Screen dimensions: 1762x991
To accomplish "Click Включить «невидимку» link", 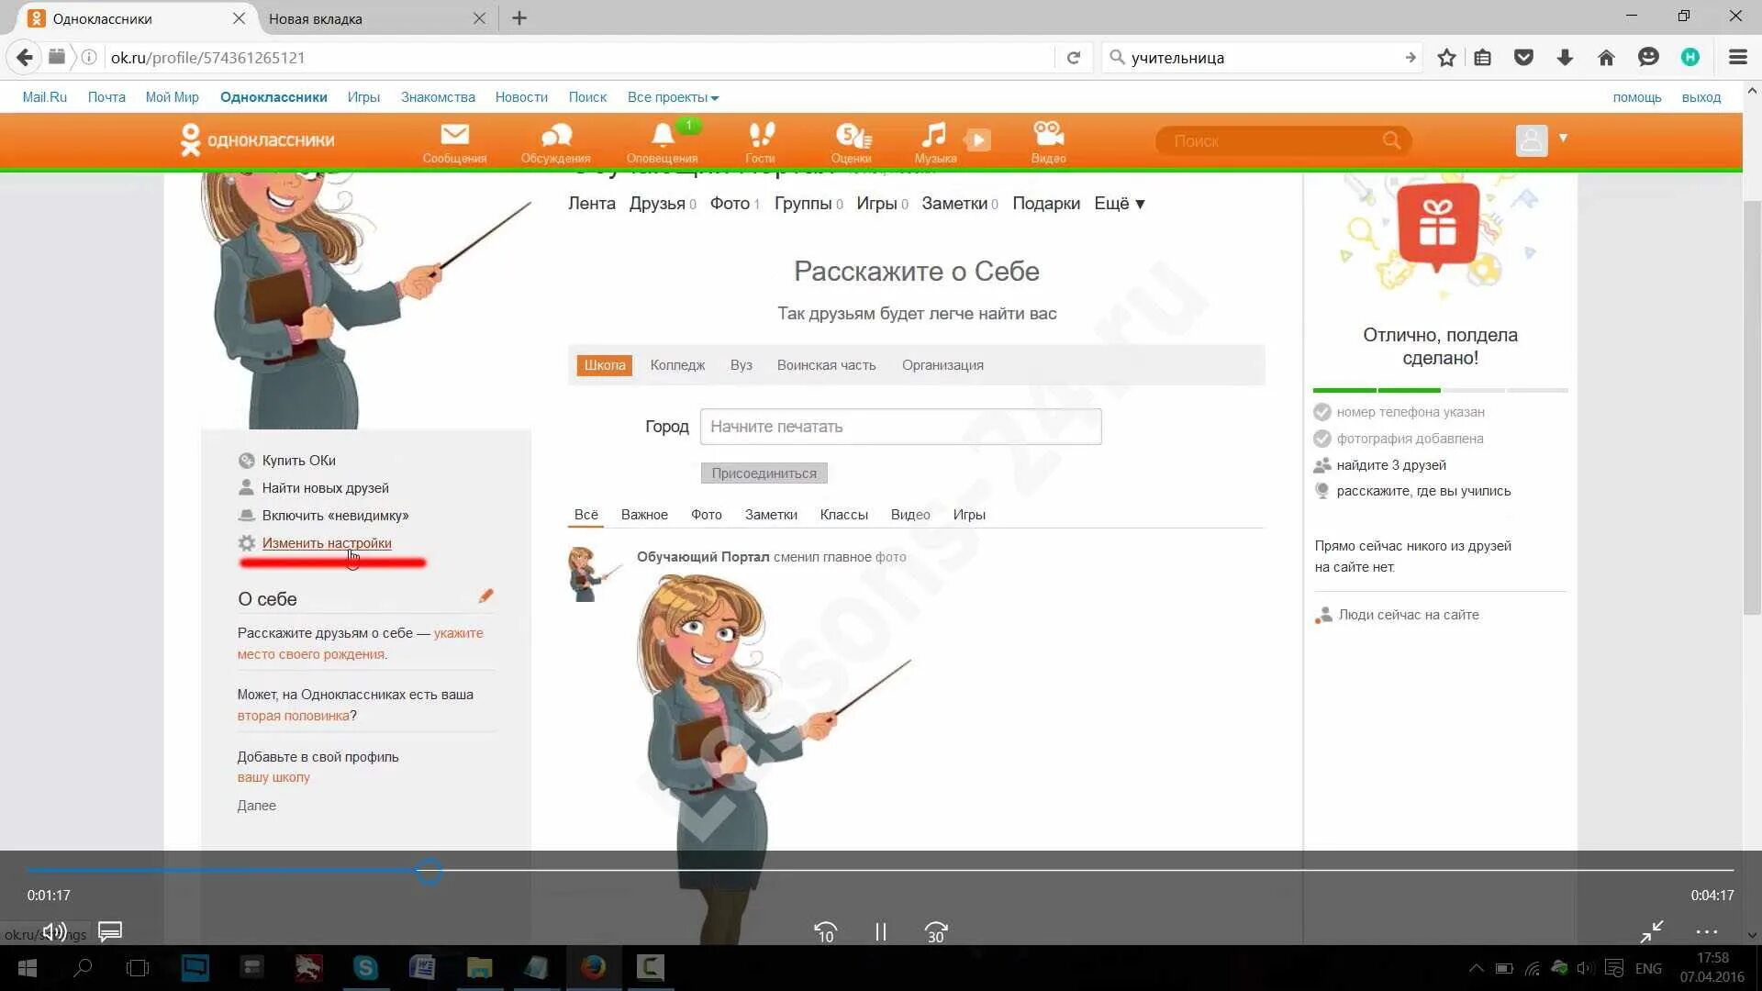I will [x=335, y=516].
